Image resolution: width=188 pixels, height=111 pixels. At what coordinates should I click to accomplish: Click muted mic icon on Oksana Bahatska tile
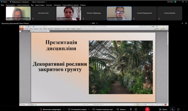[159, 19]
